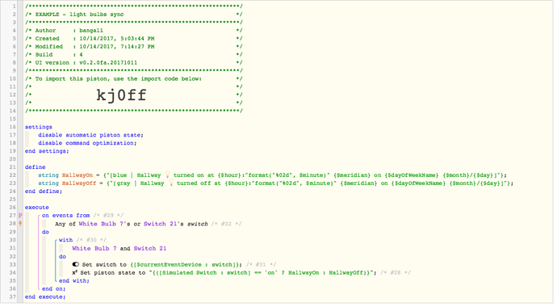
Task: Click the end execute statement
Action: point(45,296)
